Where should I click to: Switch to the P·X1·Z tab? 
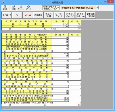click(7, 15)
